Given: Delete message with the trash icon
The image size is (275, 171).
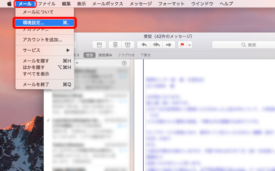Looking at the screenshot, I should (x=115, y=45).
